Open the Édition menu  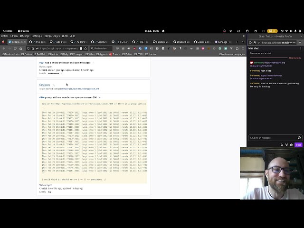[14, 36]
